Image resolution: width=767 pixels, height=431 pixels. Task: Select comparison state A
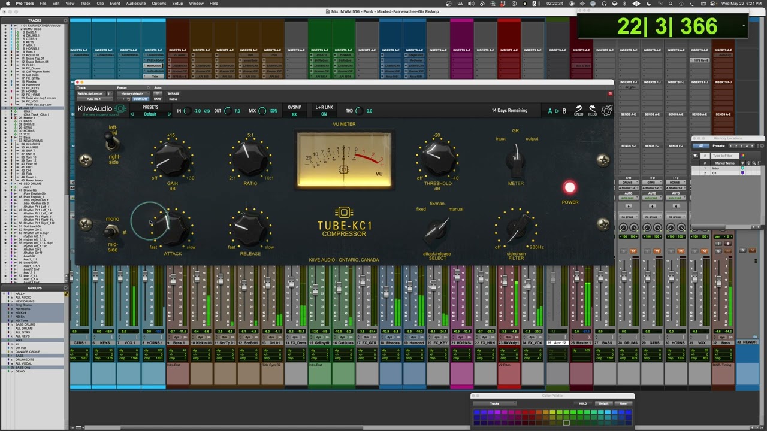pyautogui.click(x=550, y=111)
